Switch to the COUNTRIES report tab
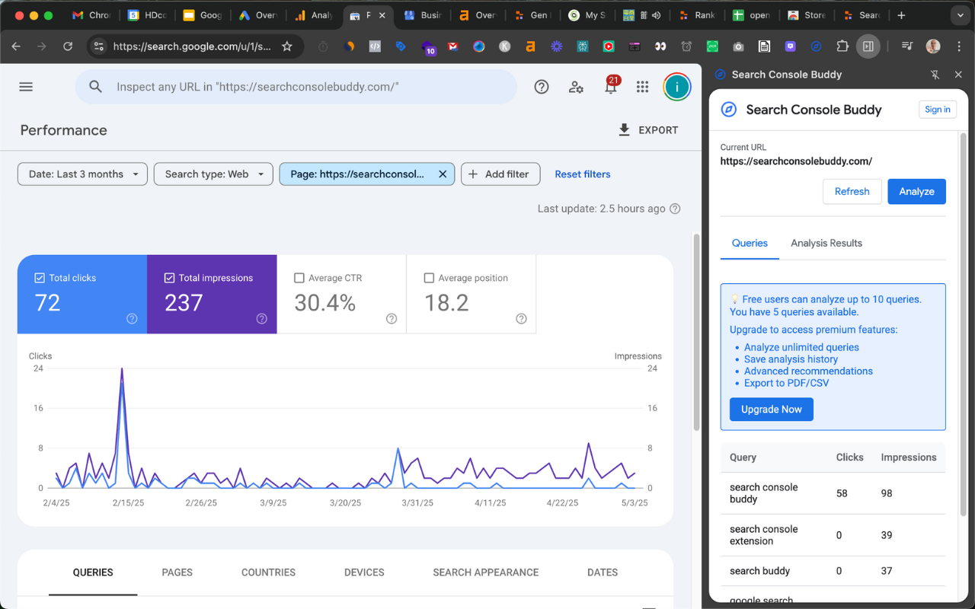The width and height of the screenshot is (975, 609). point(268,572)
